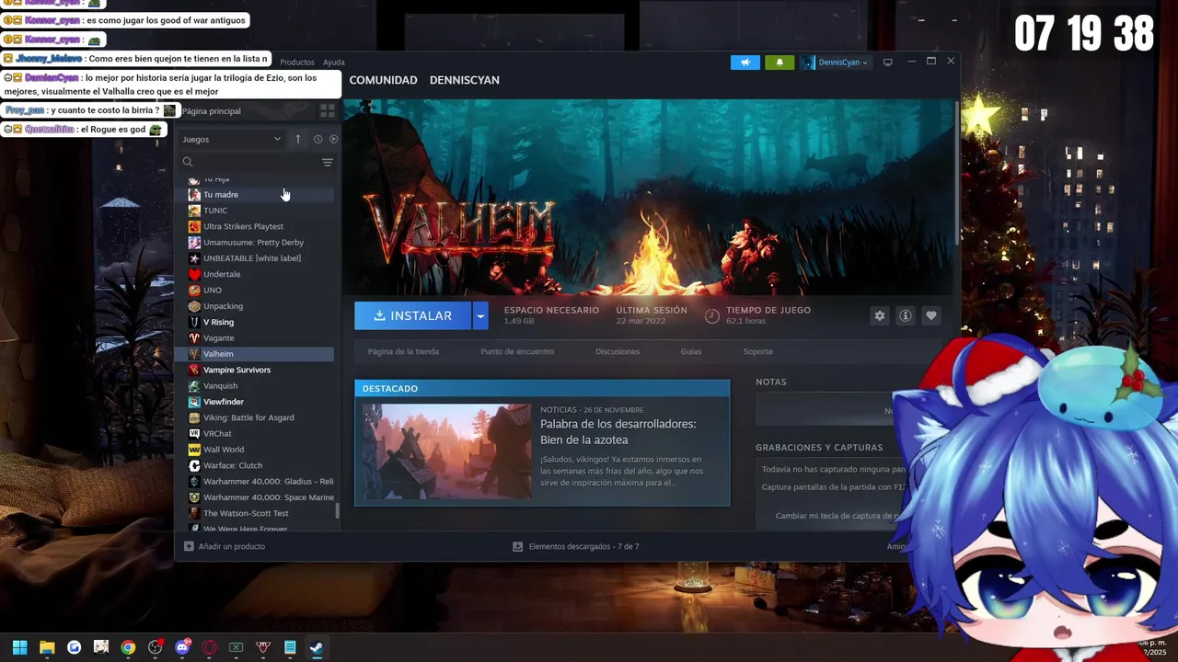Open Opera browser from taskbar

[x=209, y=647]
